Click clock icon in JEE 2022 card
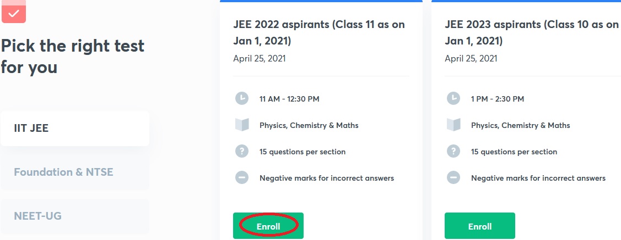Screen dimensions: 621x240 click(242, 98)
